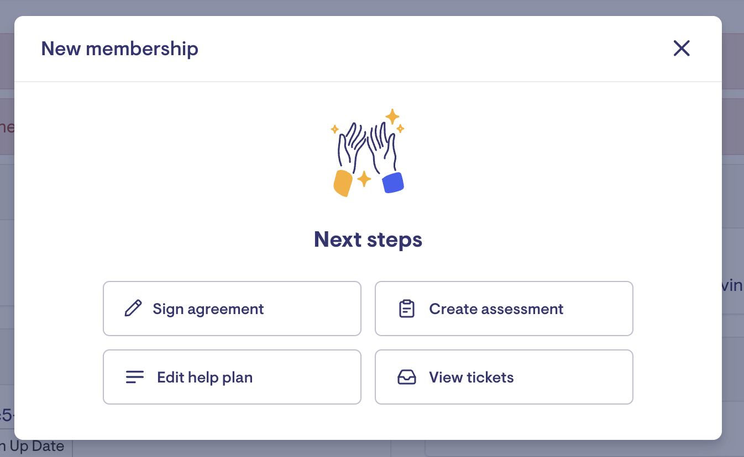
Task: Click the dimmed backdrop above the dialog
Action: coord(371,7)
